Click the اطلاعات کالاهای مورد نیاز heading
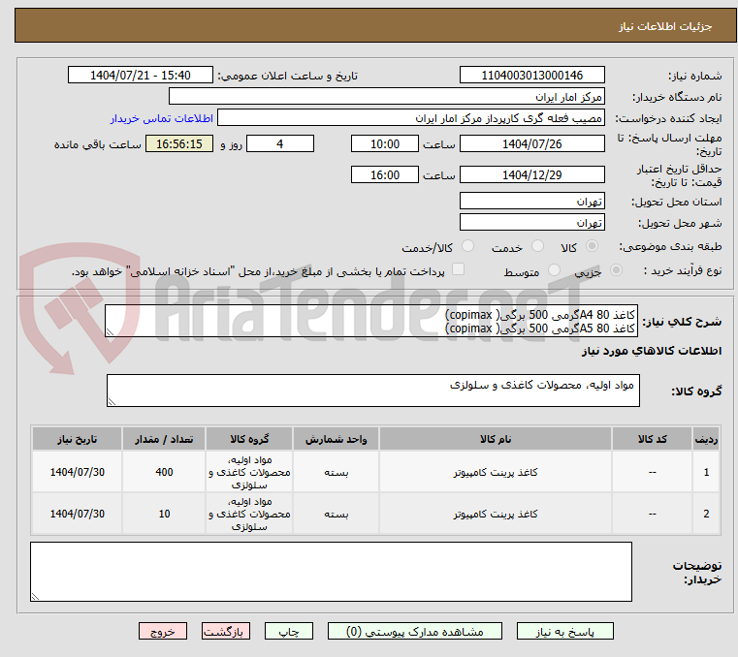 point(652,352)
